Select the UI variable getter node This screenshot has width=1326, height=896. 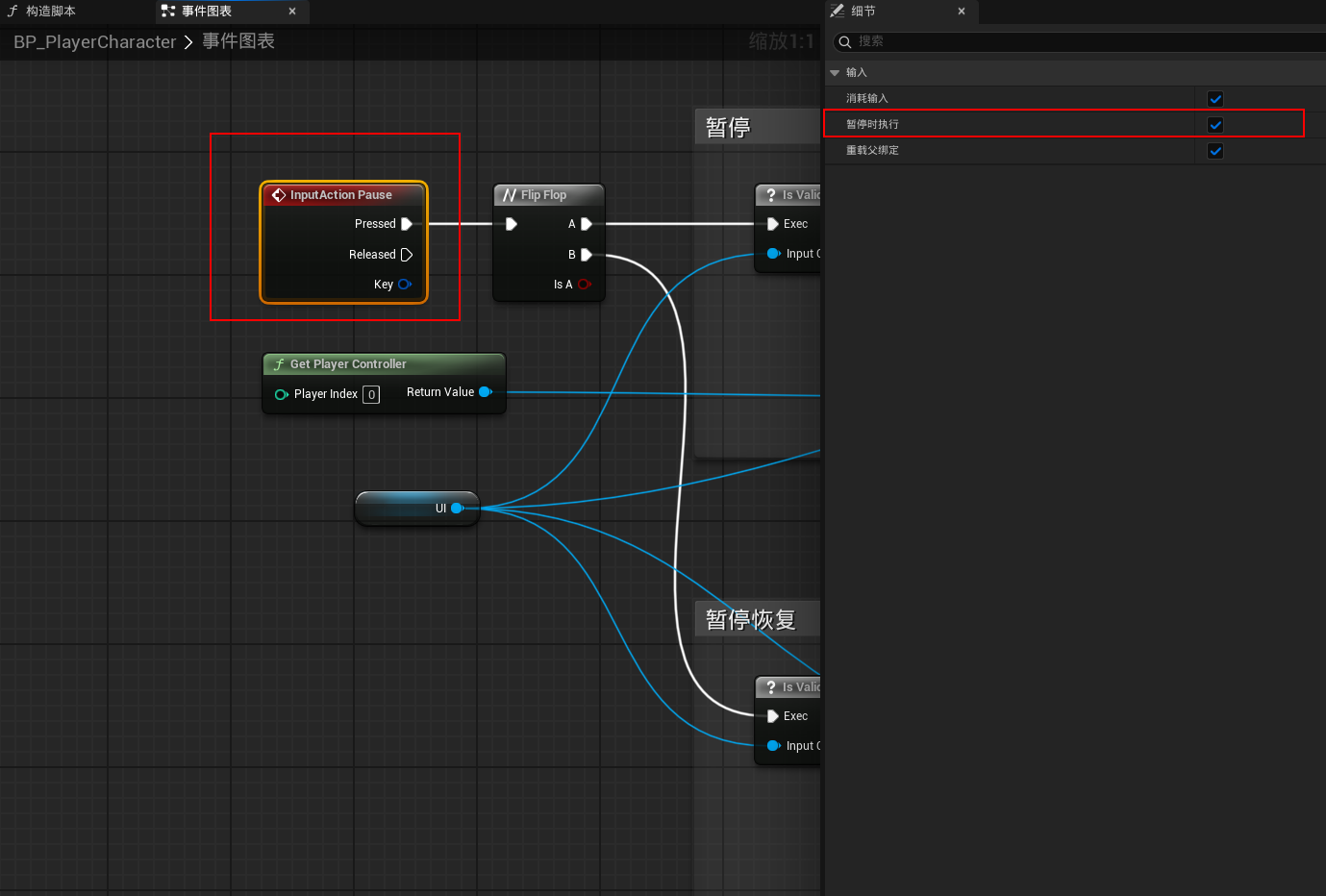tap(417, 509)
